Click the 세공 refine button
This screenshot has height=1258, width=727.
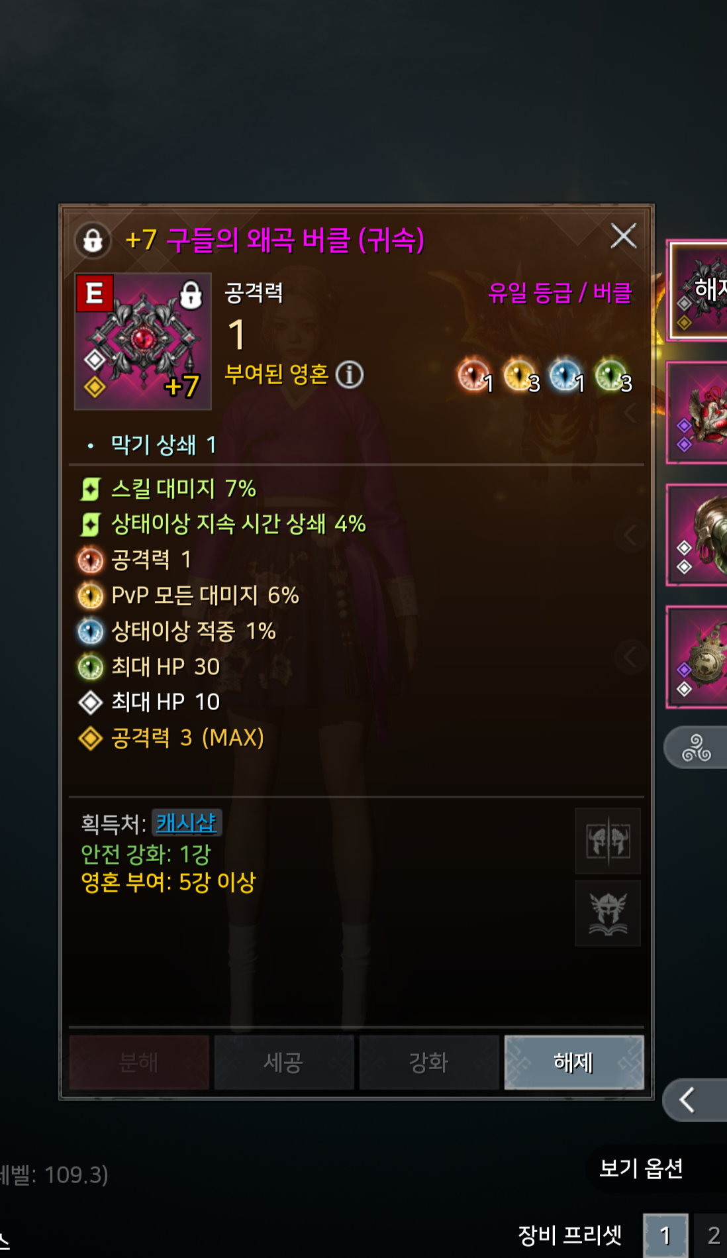tap(284, 1063)
